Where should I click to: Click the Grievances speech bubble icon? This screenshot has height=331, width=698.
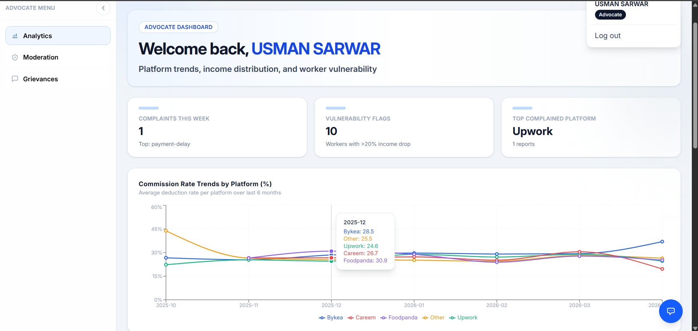click(x=15, y=79)
